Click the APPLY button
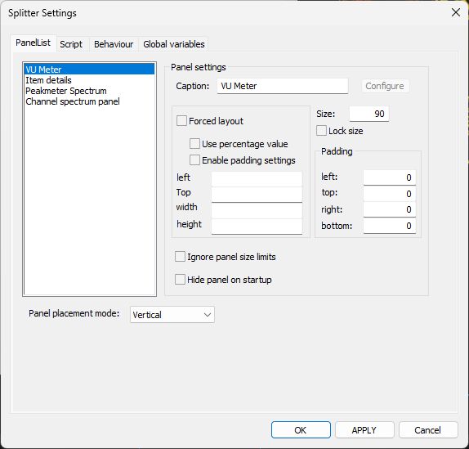 pos(364,430)
